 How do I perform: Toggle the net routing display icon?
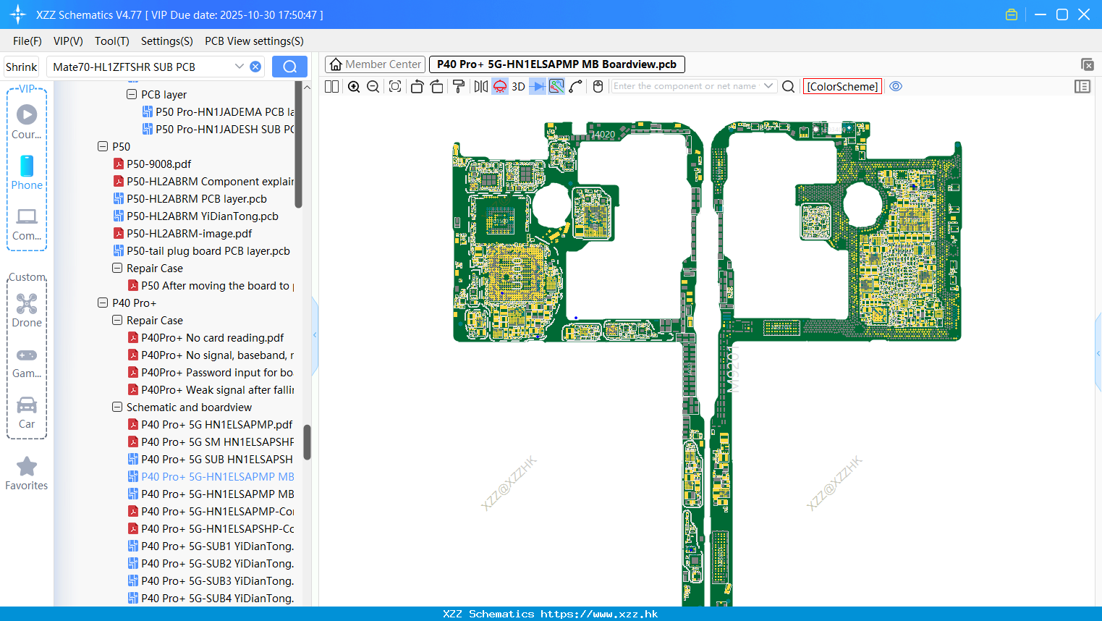click(556, 86)
